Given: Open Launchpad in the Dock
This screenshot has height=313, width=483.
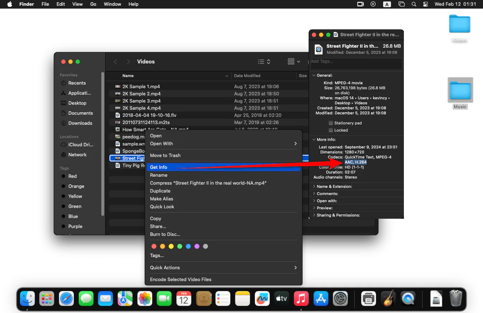Looking at the screenshot, I should pos(47,299).
